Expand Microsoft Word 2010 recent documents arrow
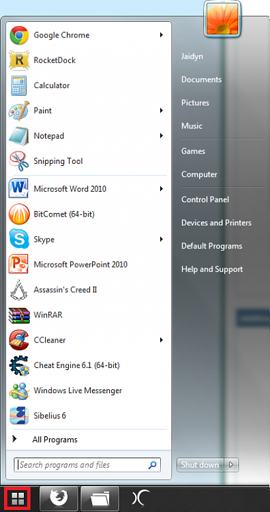 (162, 188)
